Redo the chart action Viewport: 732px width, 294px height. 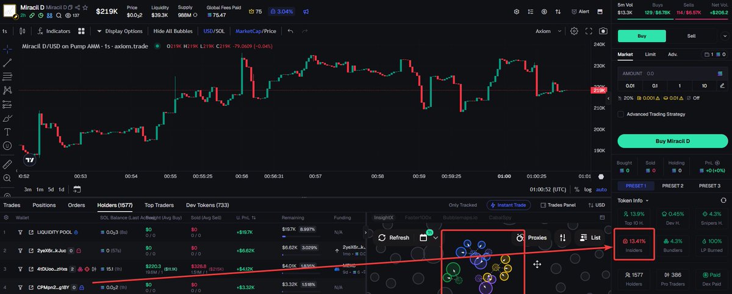click(306, 31)
